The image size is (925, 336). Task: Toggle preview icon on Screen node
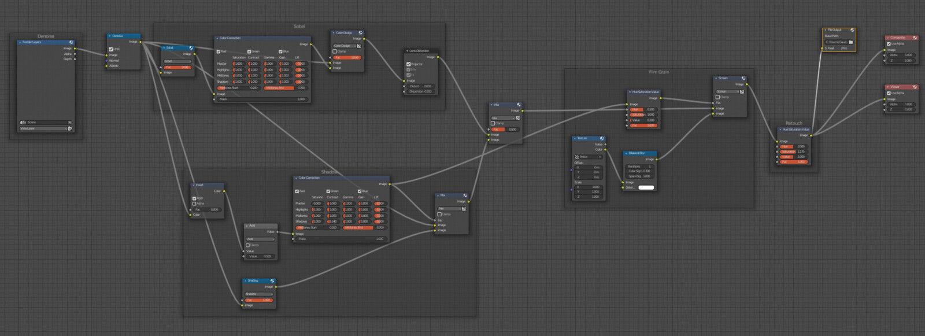[743, 79]
